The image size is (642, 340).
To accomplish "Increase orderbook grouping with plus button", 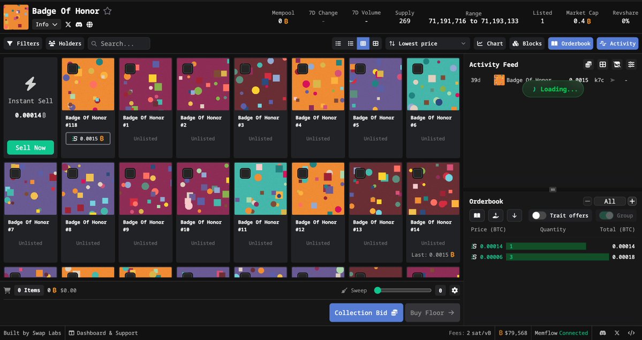I will (x=632, y=201).
